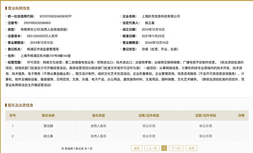Image resolution: width=253 pixels, height=153 pixels.
Task: Click the registration number 310116003208963
Action: pyautogui.click(x=37, y=23)
